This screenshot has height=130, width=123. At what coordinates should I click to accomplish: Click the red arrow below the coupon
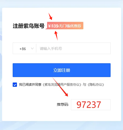coord(56,35)
